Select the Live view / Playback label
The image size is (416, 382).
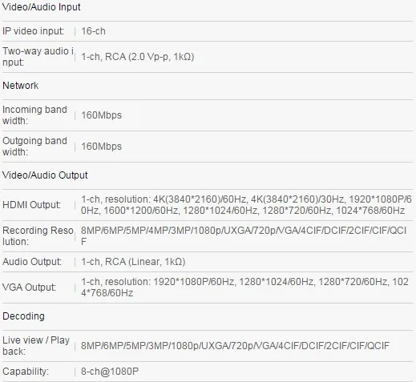(36, 346)
